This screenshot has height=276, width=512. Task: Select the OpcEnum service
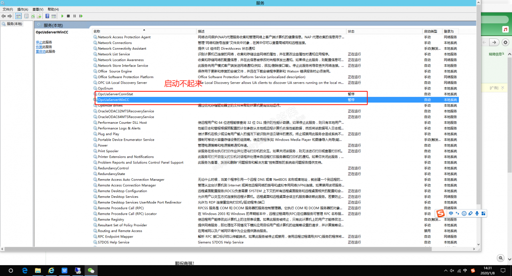(x=276, y=89)
